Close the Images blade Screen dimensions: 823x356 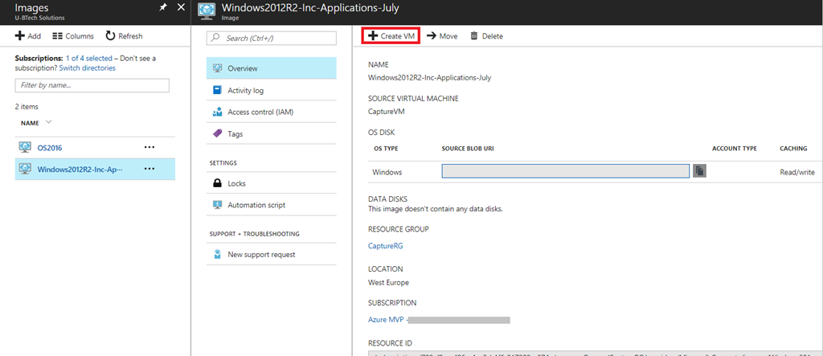tap(181, 7)
